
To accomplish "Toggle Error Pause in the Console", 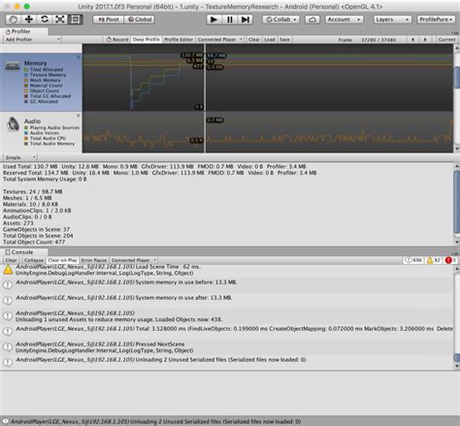I will (x=93, y=260).
